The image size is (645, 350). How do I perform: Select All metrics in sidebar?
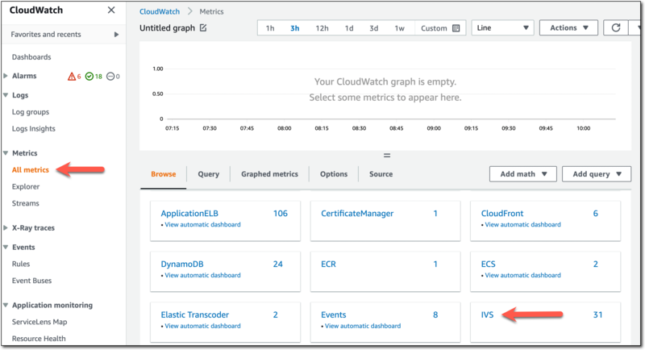30,170
